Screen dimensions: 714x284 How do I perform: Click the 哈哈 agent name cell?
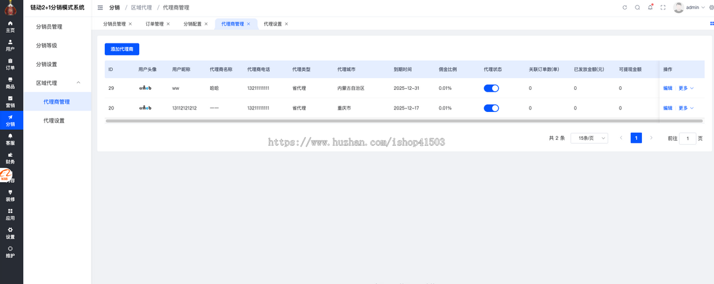tap(214, 88)
